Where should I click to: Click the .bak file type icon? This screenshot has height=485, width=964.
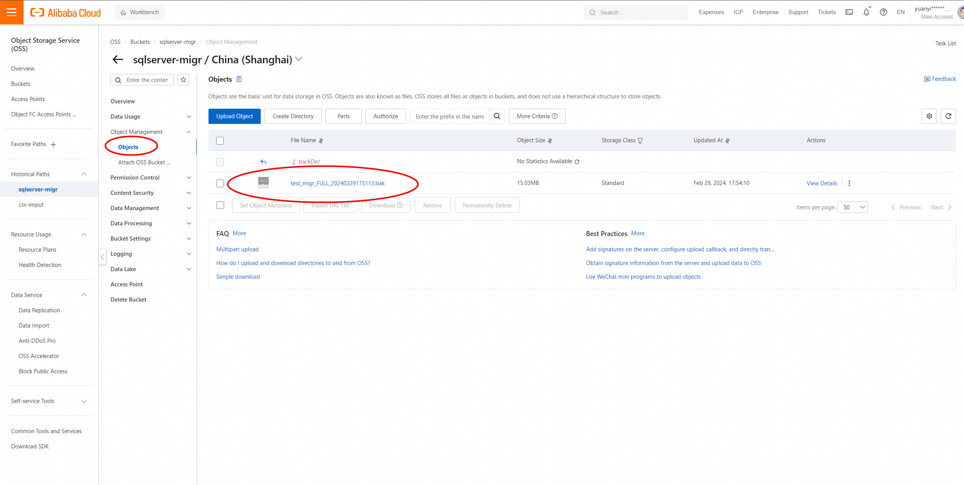[x=263, y=183]
